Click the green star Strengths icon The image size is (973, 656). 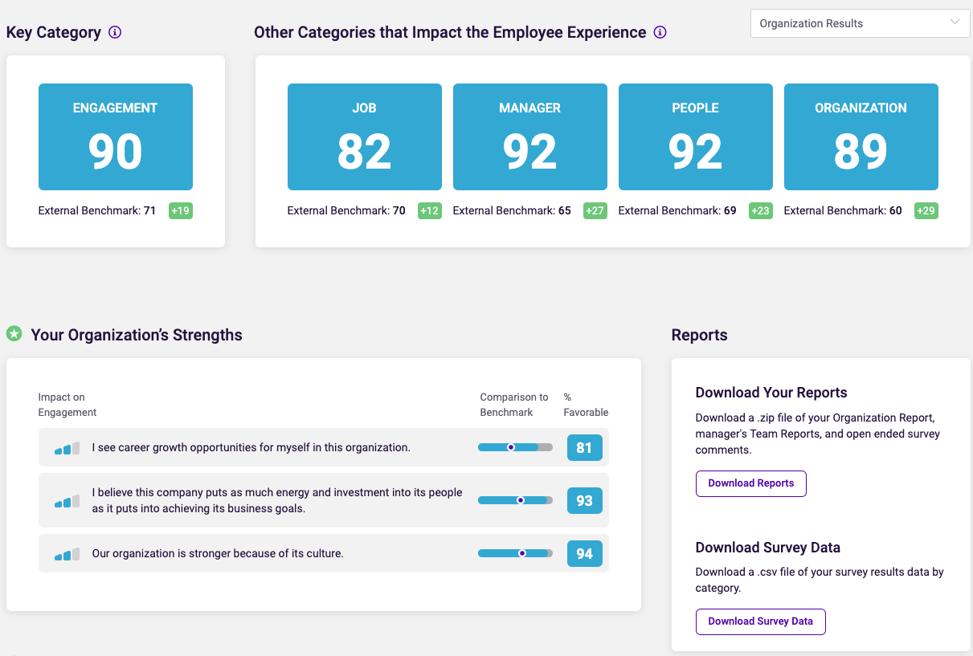point(14,333)
